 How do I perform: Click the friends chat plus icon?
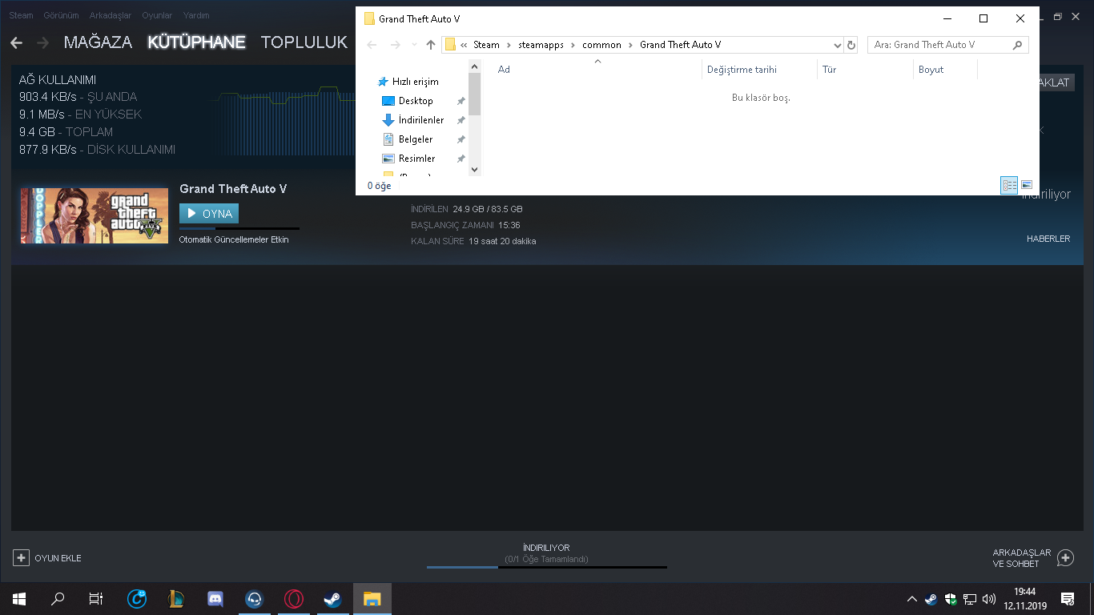tap(1065, 557)
